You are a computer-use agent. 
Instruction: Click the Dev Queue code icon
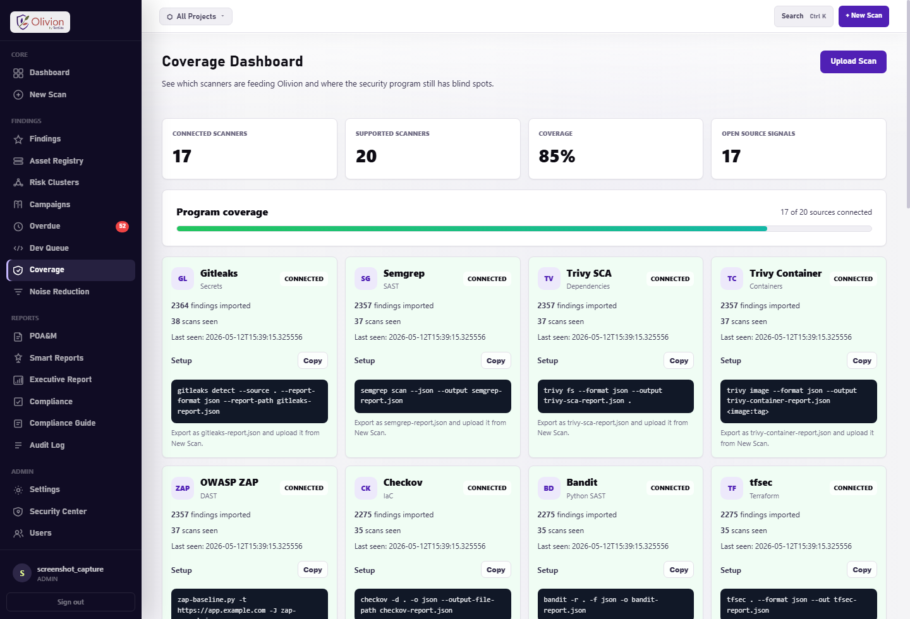[x=18, y=248]
